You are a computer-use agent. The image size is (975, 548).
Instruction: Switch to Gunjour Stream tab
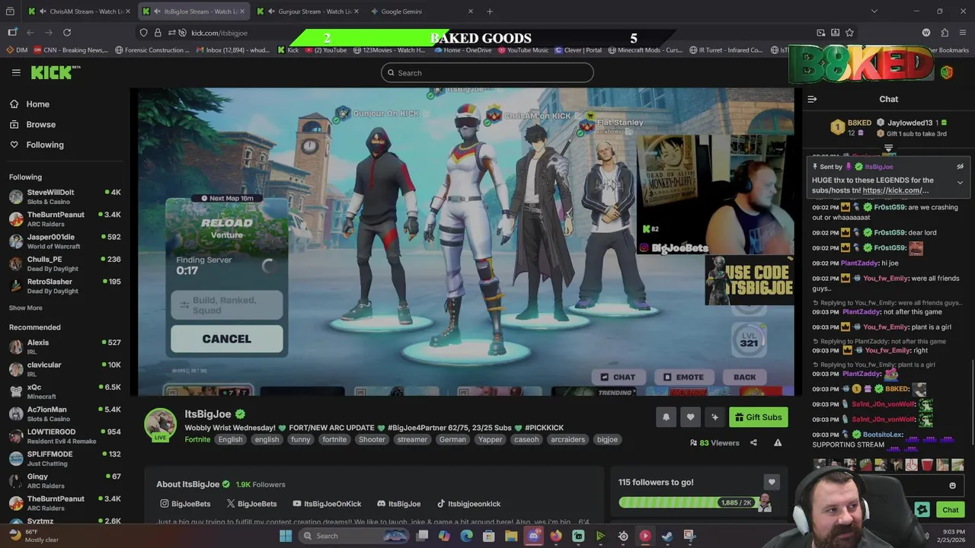pos(308,11)
